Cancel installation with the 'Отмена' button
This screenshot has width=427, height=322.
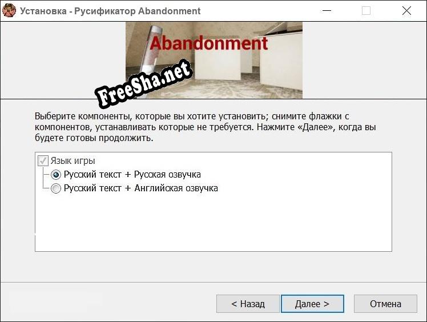tap(385, 304)
